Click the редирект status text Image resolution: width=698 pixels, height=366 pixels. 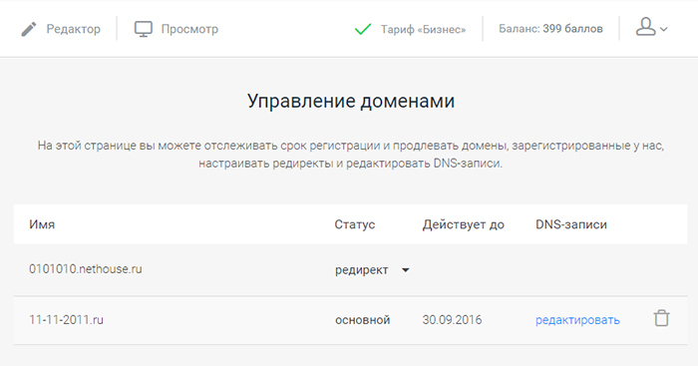click(361, 270)
